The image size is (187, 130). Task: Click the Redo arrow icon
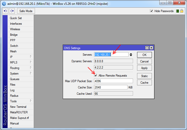[x=12, y=11]
